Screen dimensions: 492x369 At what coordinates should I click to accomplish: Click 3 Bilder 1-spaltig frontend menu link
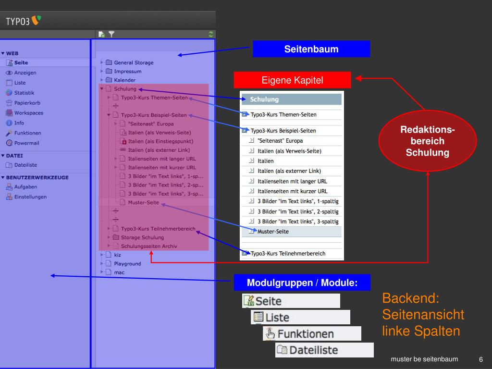[298, 201]
